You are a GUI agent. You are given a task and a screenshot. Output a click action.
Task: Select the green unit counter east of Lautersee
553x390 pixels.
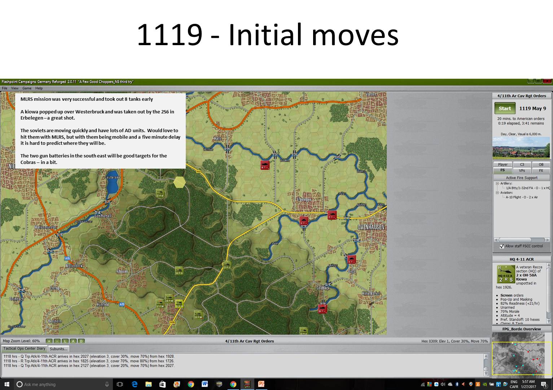click(x=161, y=193)
